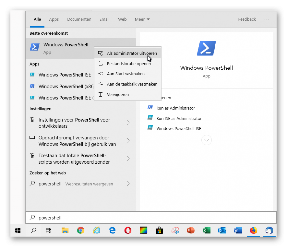Open Opdrachtprompt vervangen door Windows PowerShell setting
The height and width of the screenshot is (247, 287).
point(77,141)
